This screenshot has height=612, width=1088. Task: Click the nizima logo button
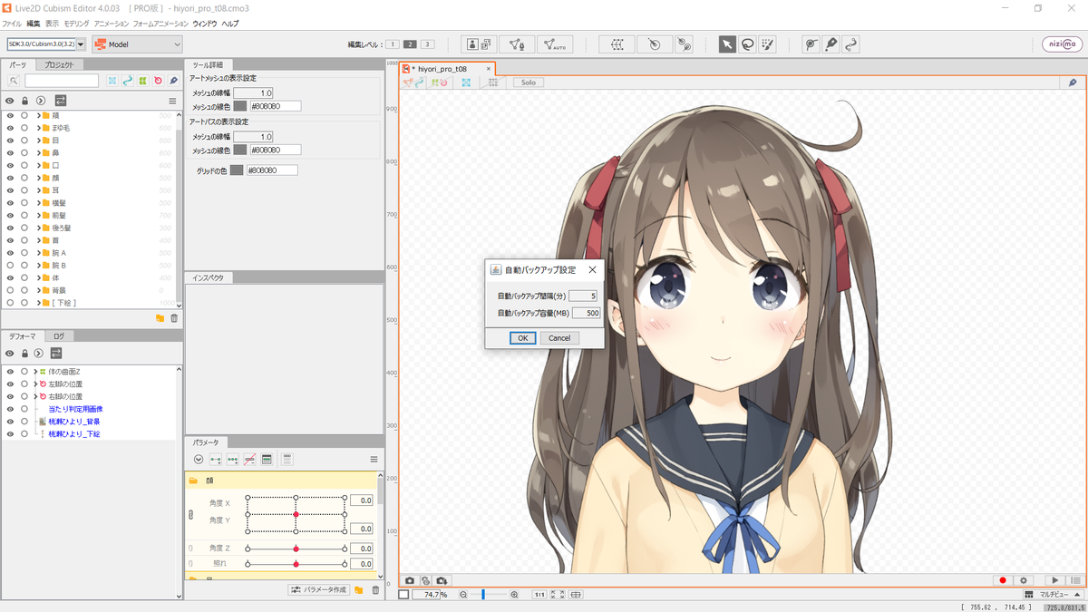[1062, 44]
